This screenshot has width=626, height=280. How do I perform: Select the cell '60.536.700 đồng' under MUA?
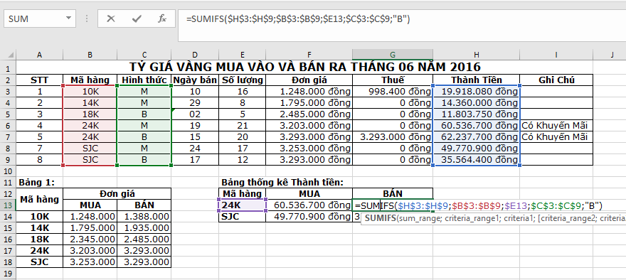coord(309,205)
